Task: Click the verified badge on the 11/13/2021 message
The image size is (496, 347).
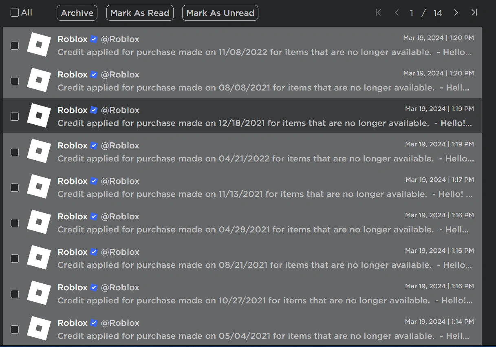Action: coord(93,181)
